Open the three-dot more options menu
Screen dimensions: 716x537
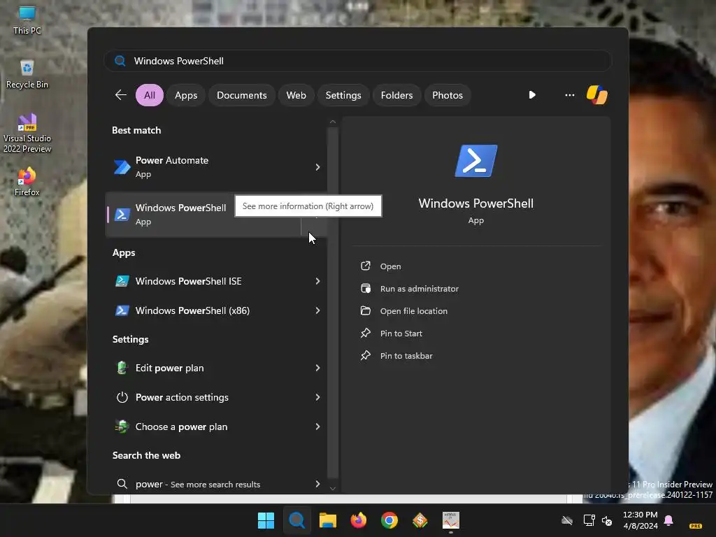tap(569, 95)
